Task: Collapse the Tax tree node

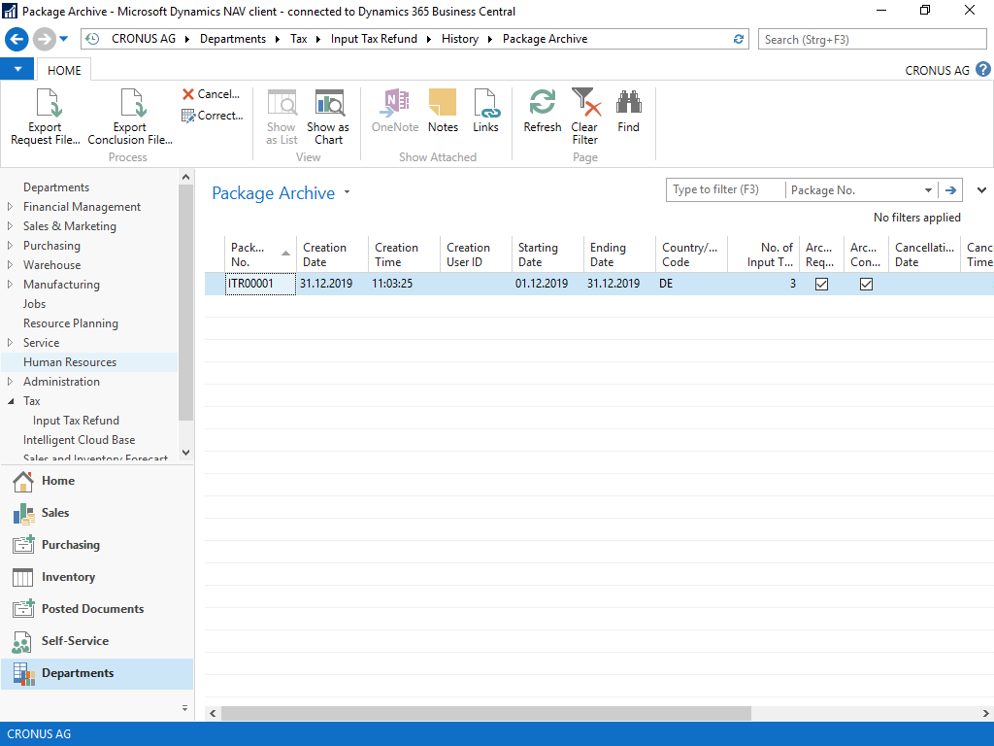Action: pos(10,401)
